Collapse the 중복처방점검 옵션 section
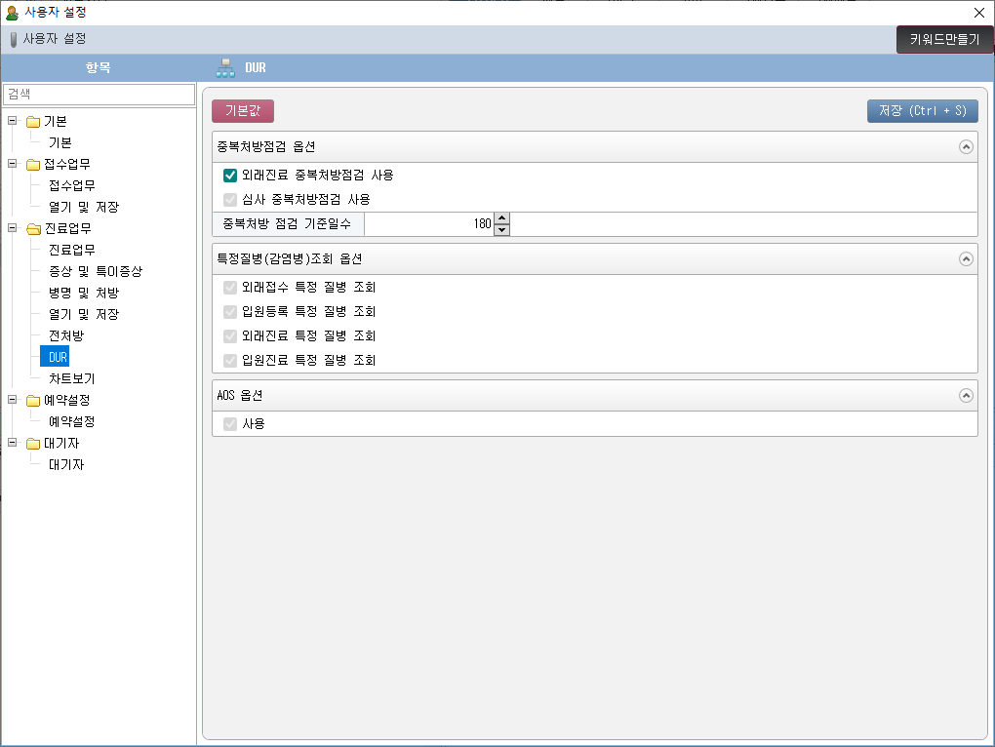This screenshot has height=747, width=995. (966, 147)
